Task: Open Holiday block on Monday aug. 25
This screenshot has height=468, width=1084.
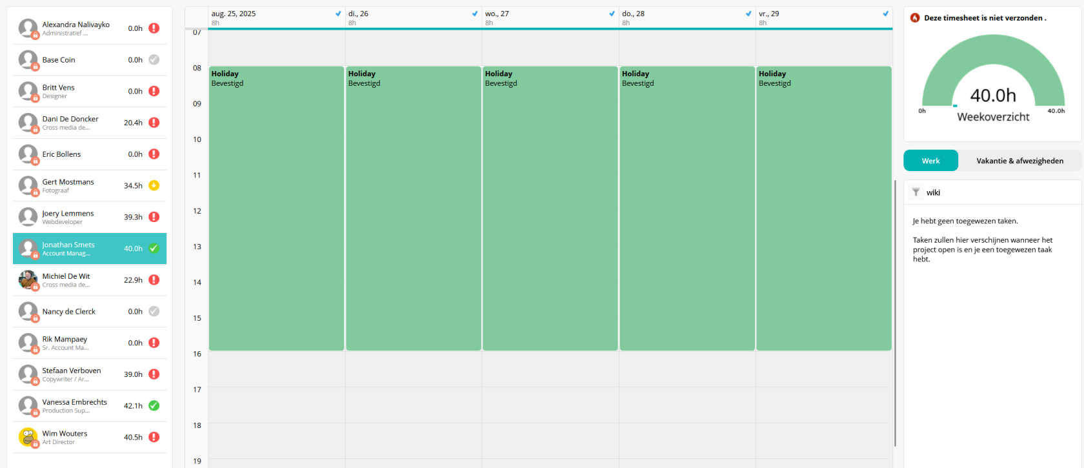Action: click(x=276, y=209)
